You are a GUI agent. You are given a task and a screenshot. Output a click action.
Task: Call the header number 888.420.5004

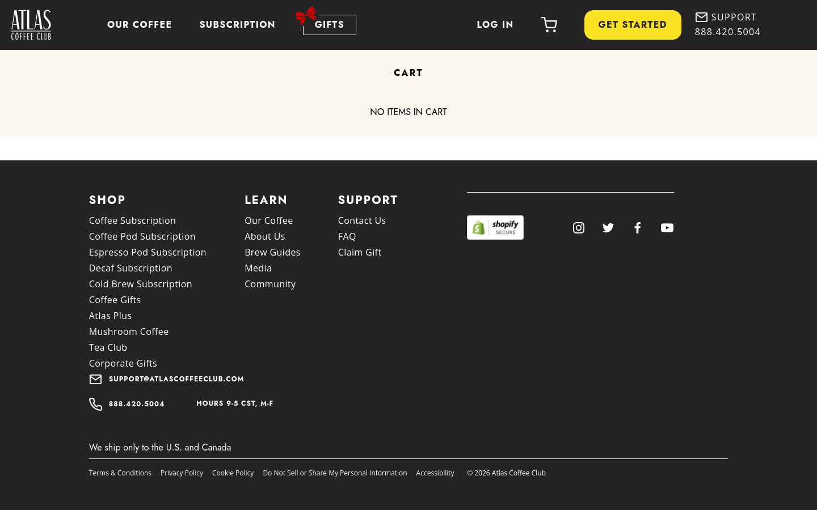(x=727, y=32)
